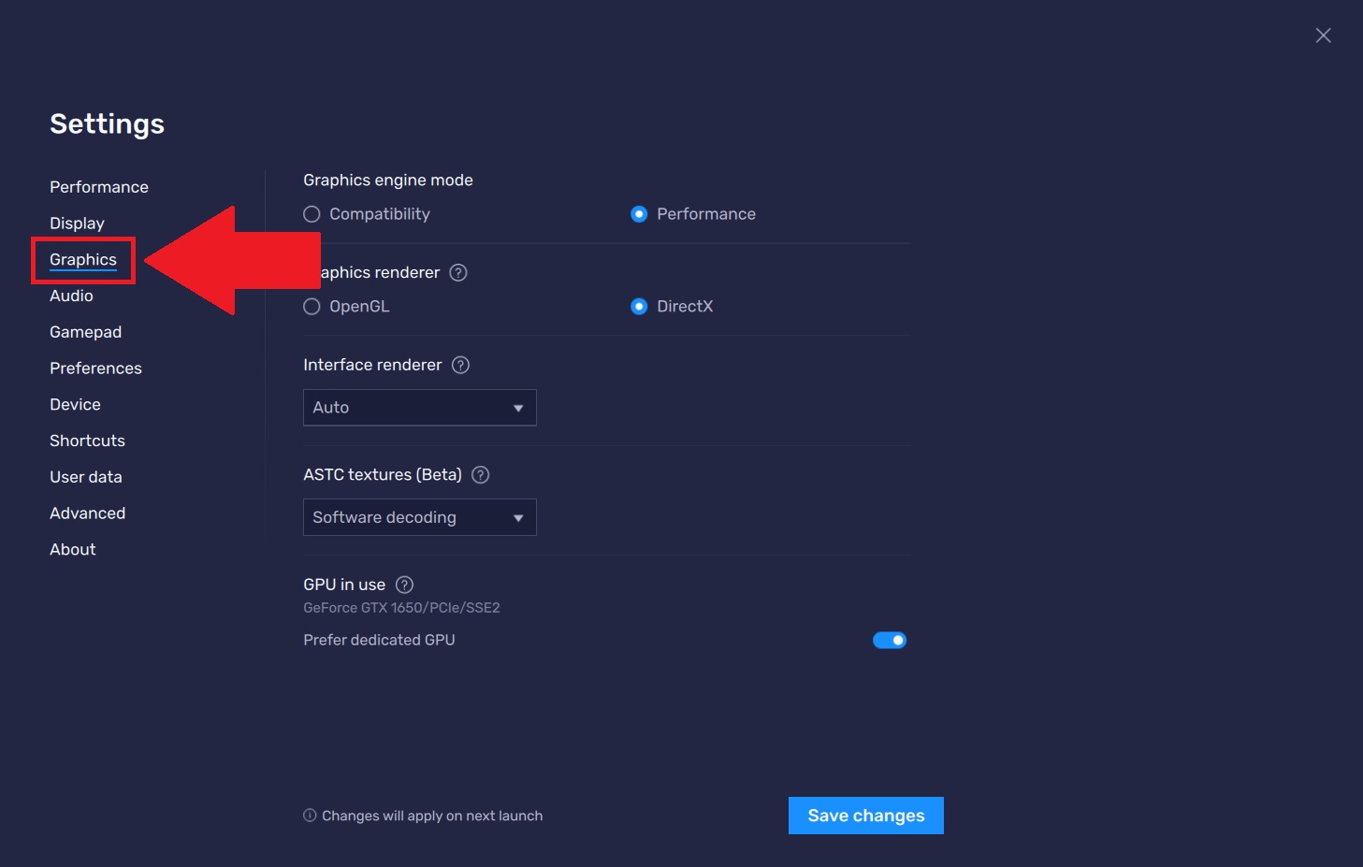Toggle Prefer dedicated GPU switch
The image size is (1363, 867).
click(x=890, y=641)
